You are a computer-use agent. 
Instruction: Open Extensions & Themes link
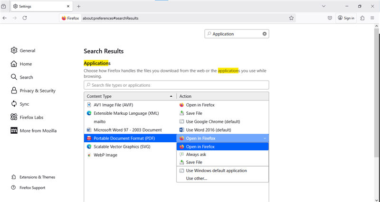33,177
